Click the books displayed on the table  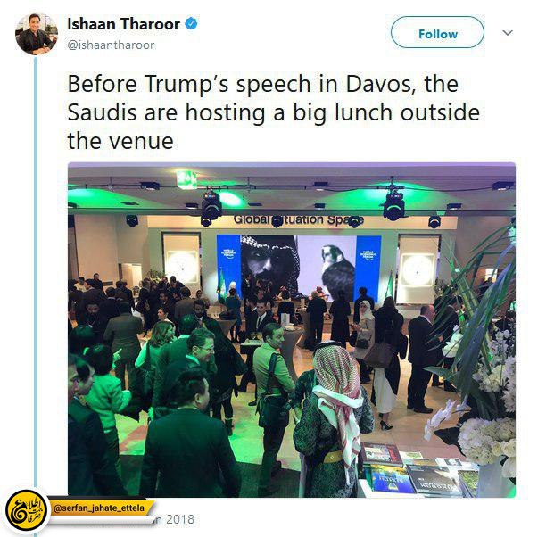click(x=418, y=468)
